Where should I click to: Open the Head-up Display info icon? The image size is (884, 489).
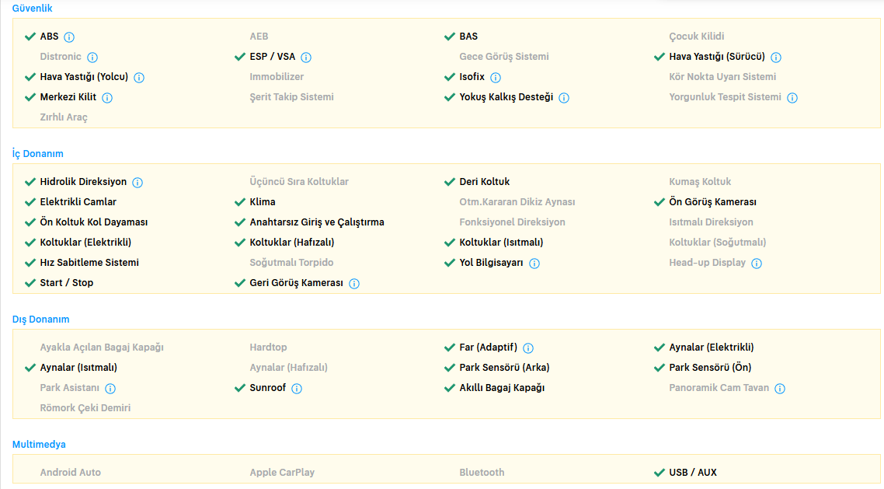757,264
